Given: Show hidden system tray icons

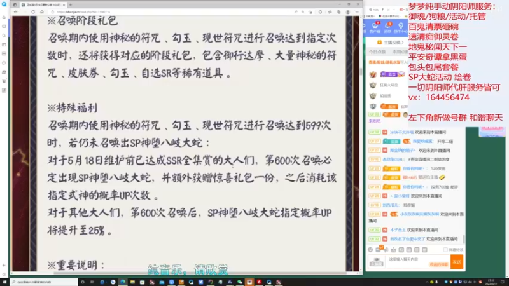Looking at the screenshot, I should [426, 282].
